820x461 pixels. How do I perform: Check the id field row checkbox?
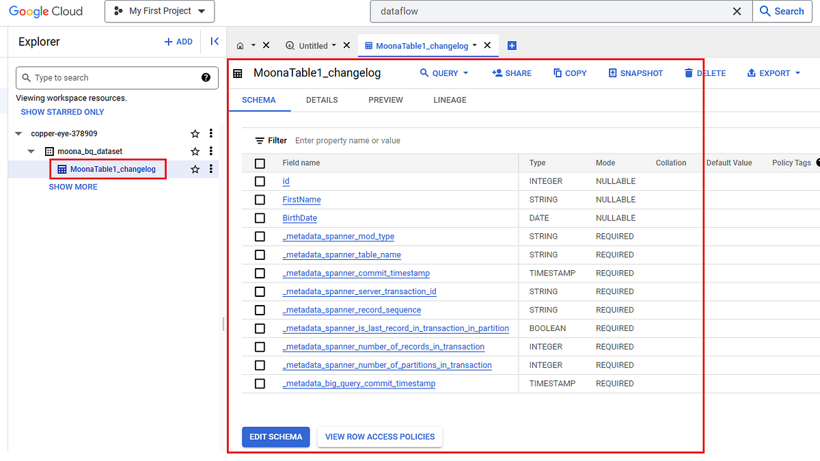pyautogui.click(x=260, y=181)
